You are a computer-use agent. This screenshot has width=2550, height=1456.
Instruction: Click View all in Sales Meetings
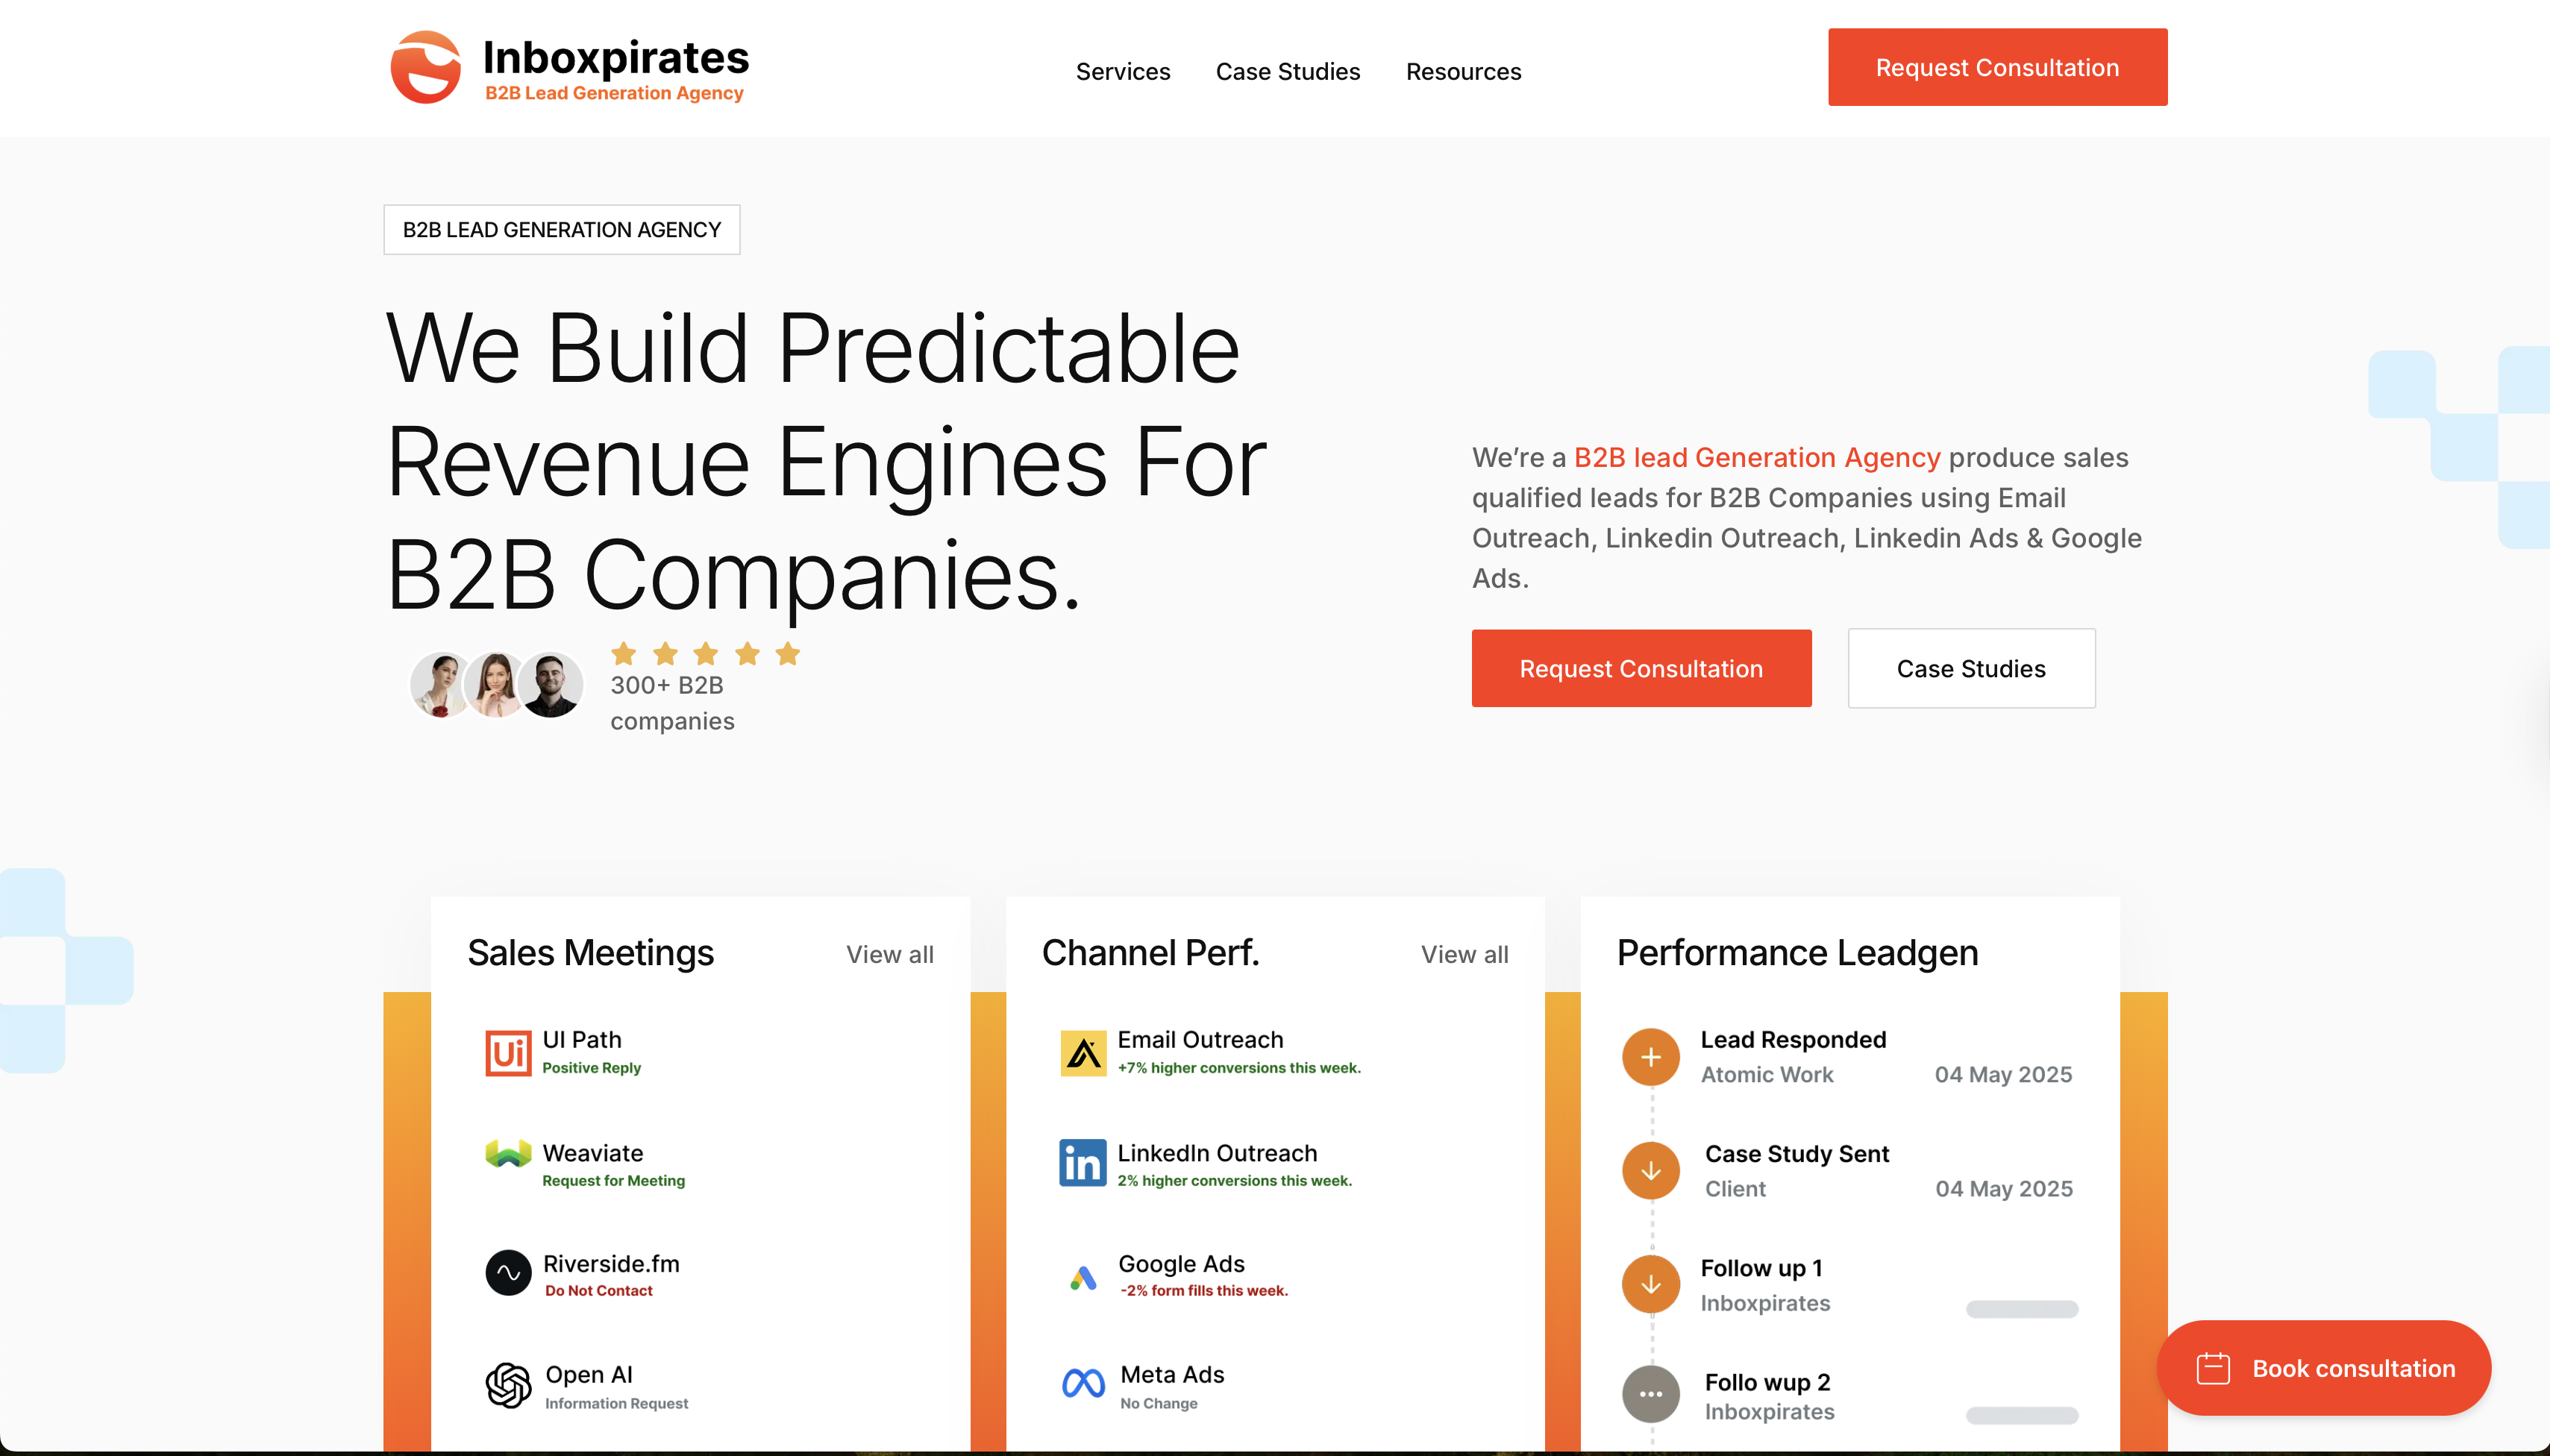pyautogui.click(x=889, y=955)
